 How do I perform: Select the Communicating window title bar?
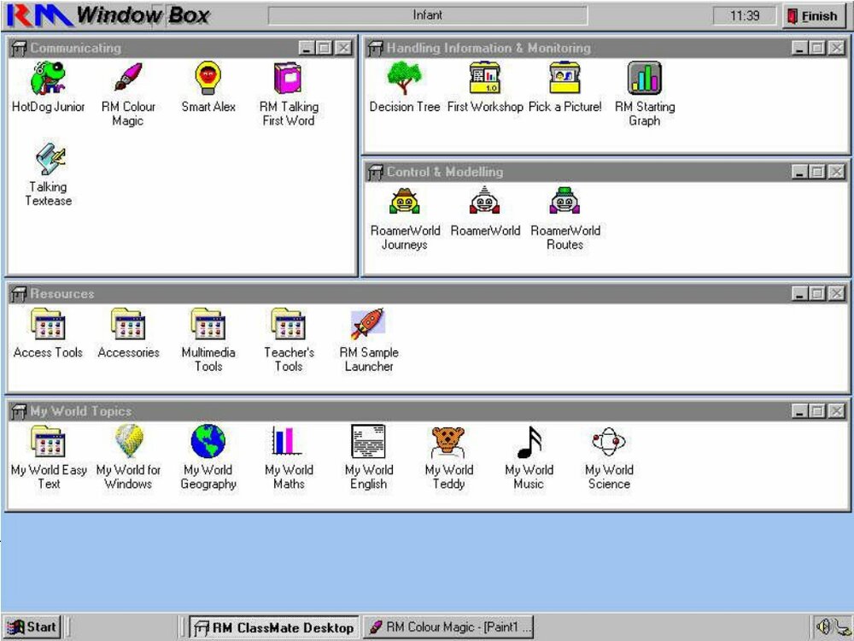point(181,48)
